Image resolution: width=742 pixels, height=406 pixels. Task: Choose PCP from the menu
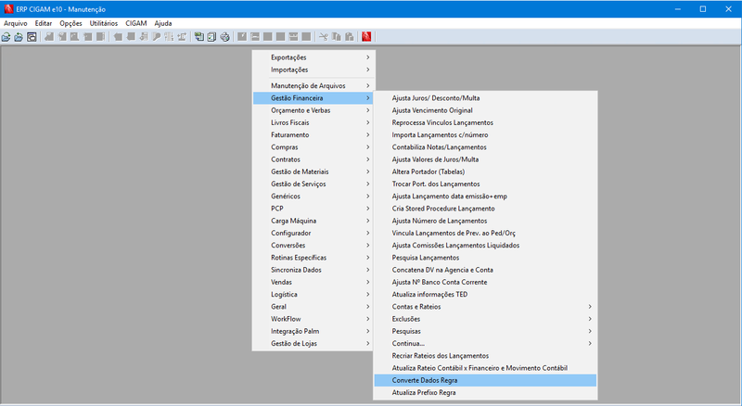click(313, 209)
